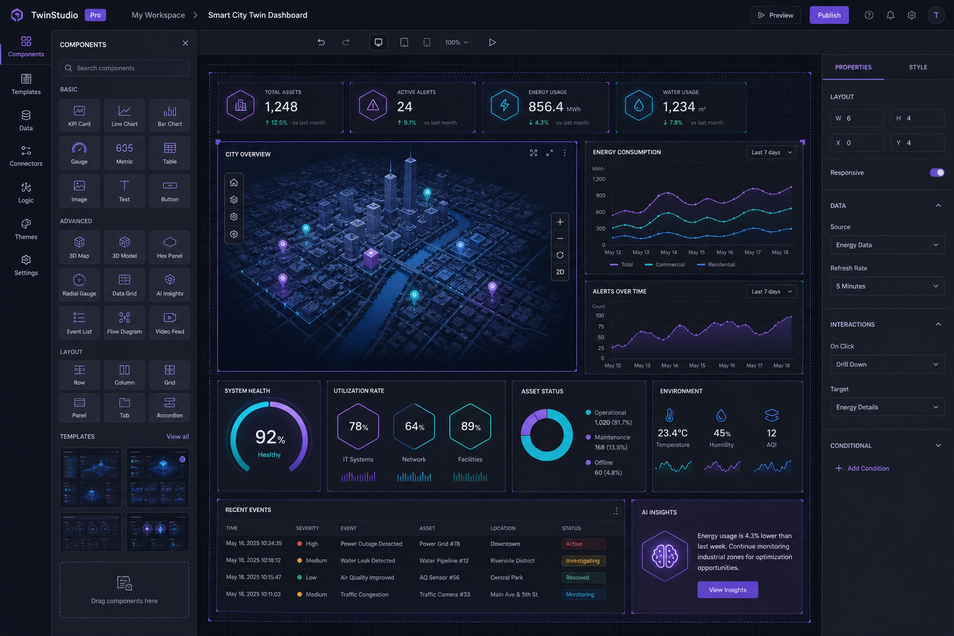Click the map home icon
954x636 pixels.
(x=234, y=183)
